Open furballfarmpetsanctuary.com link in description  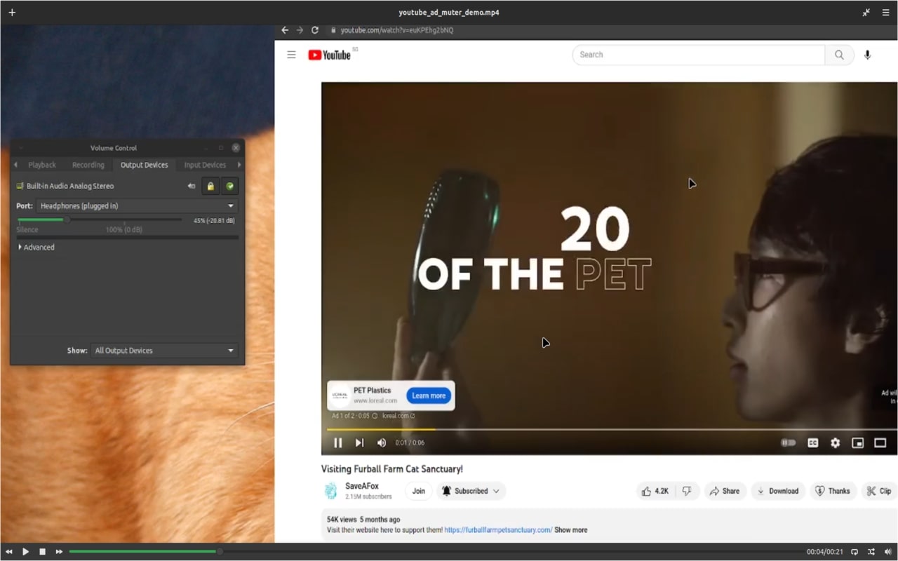[498, 530]
